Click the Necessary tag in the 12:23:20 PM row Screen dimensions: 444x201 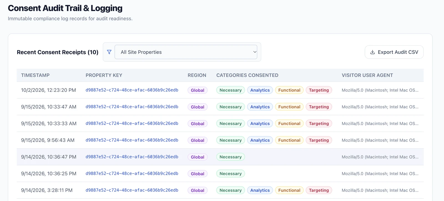[231, 90]
